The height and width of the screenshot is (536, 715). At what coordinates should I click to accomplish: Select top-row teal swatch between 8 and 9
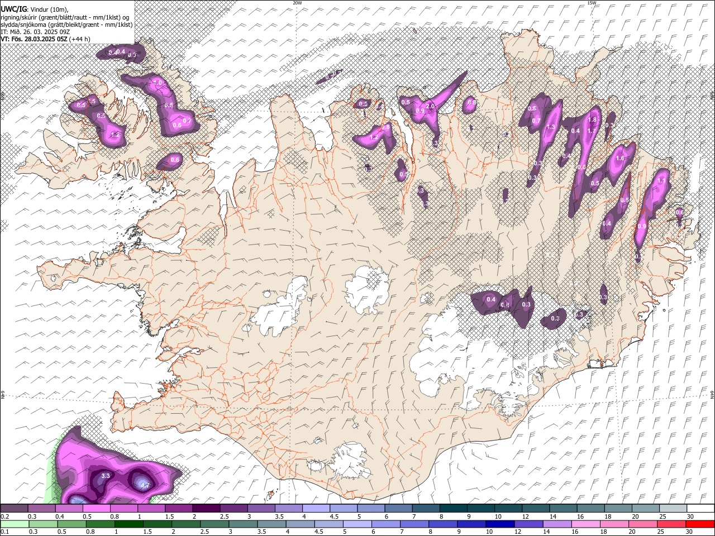pos(452,508)
